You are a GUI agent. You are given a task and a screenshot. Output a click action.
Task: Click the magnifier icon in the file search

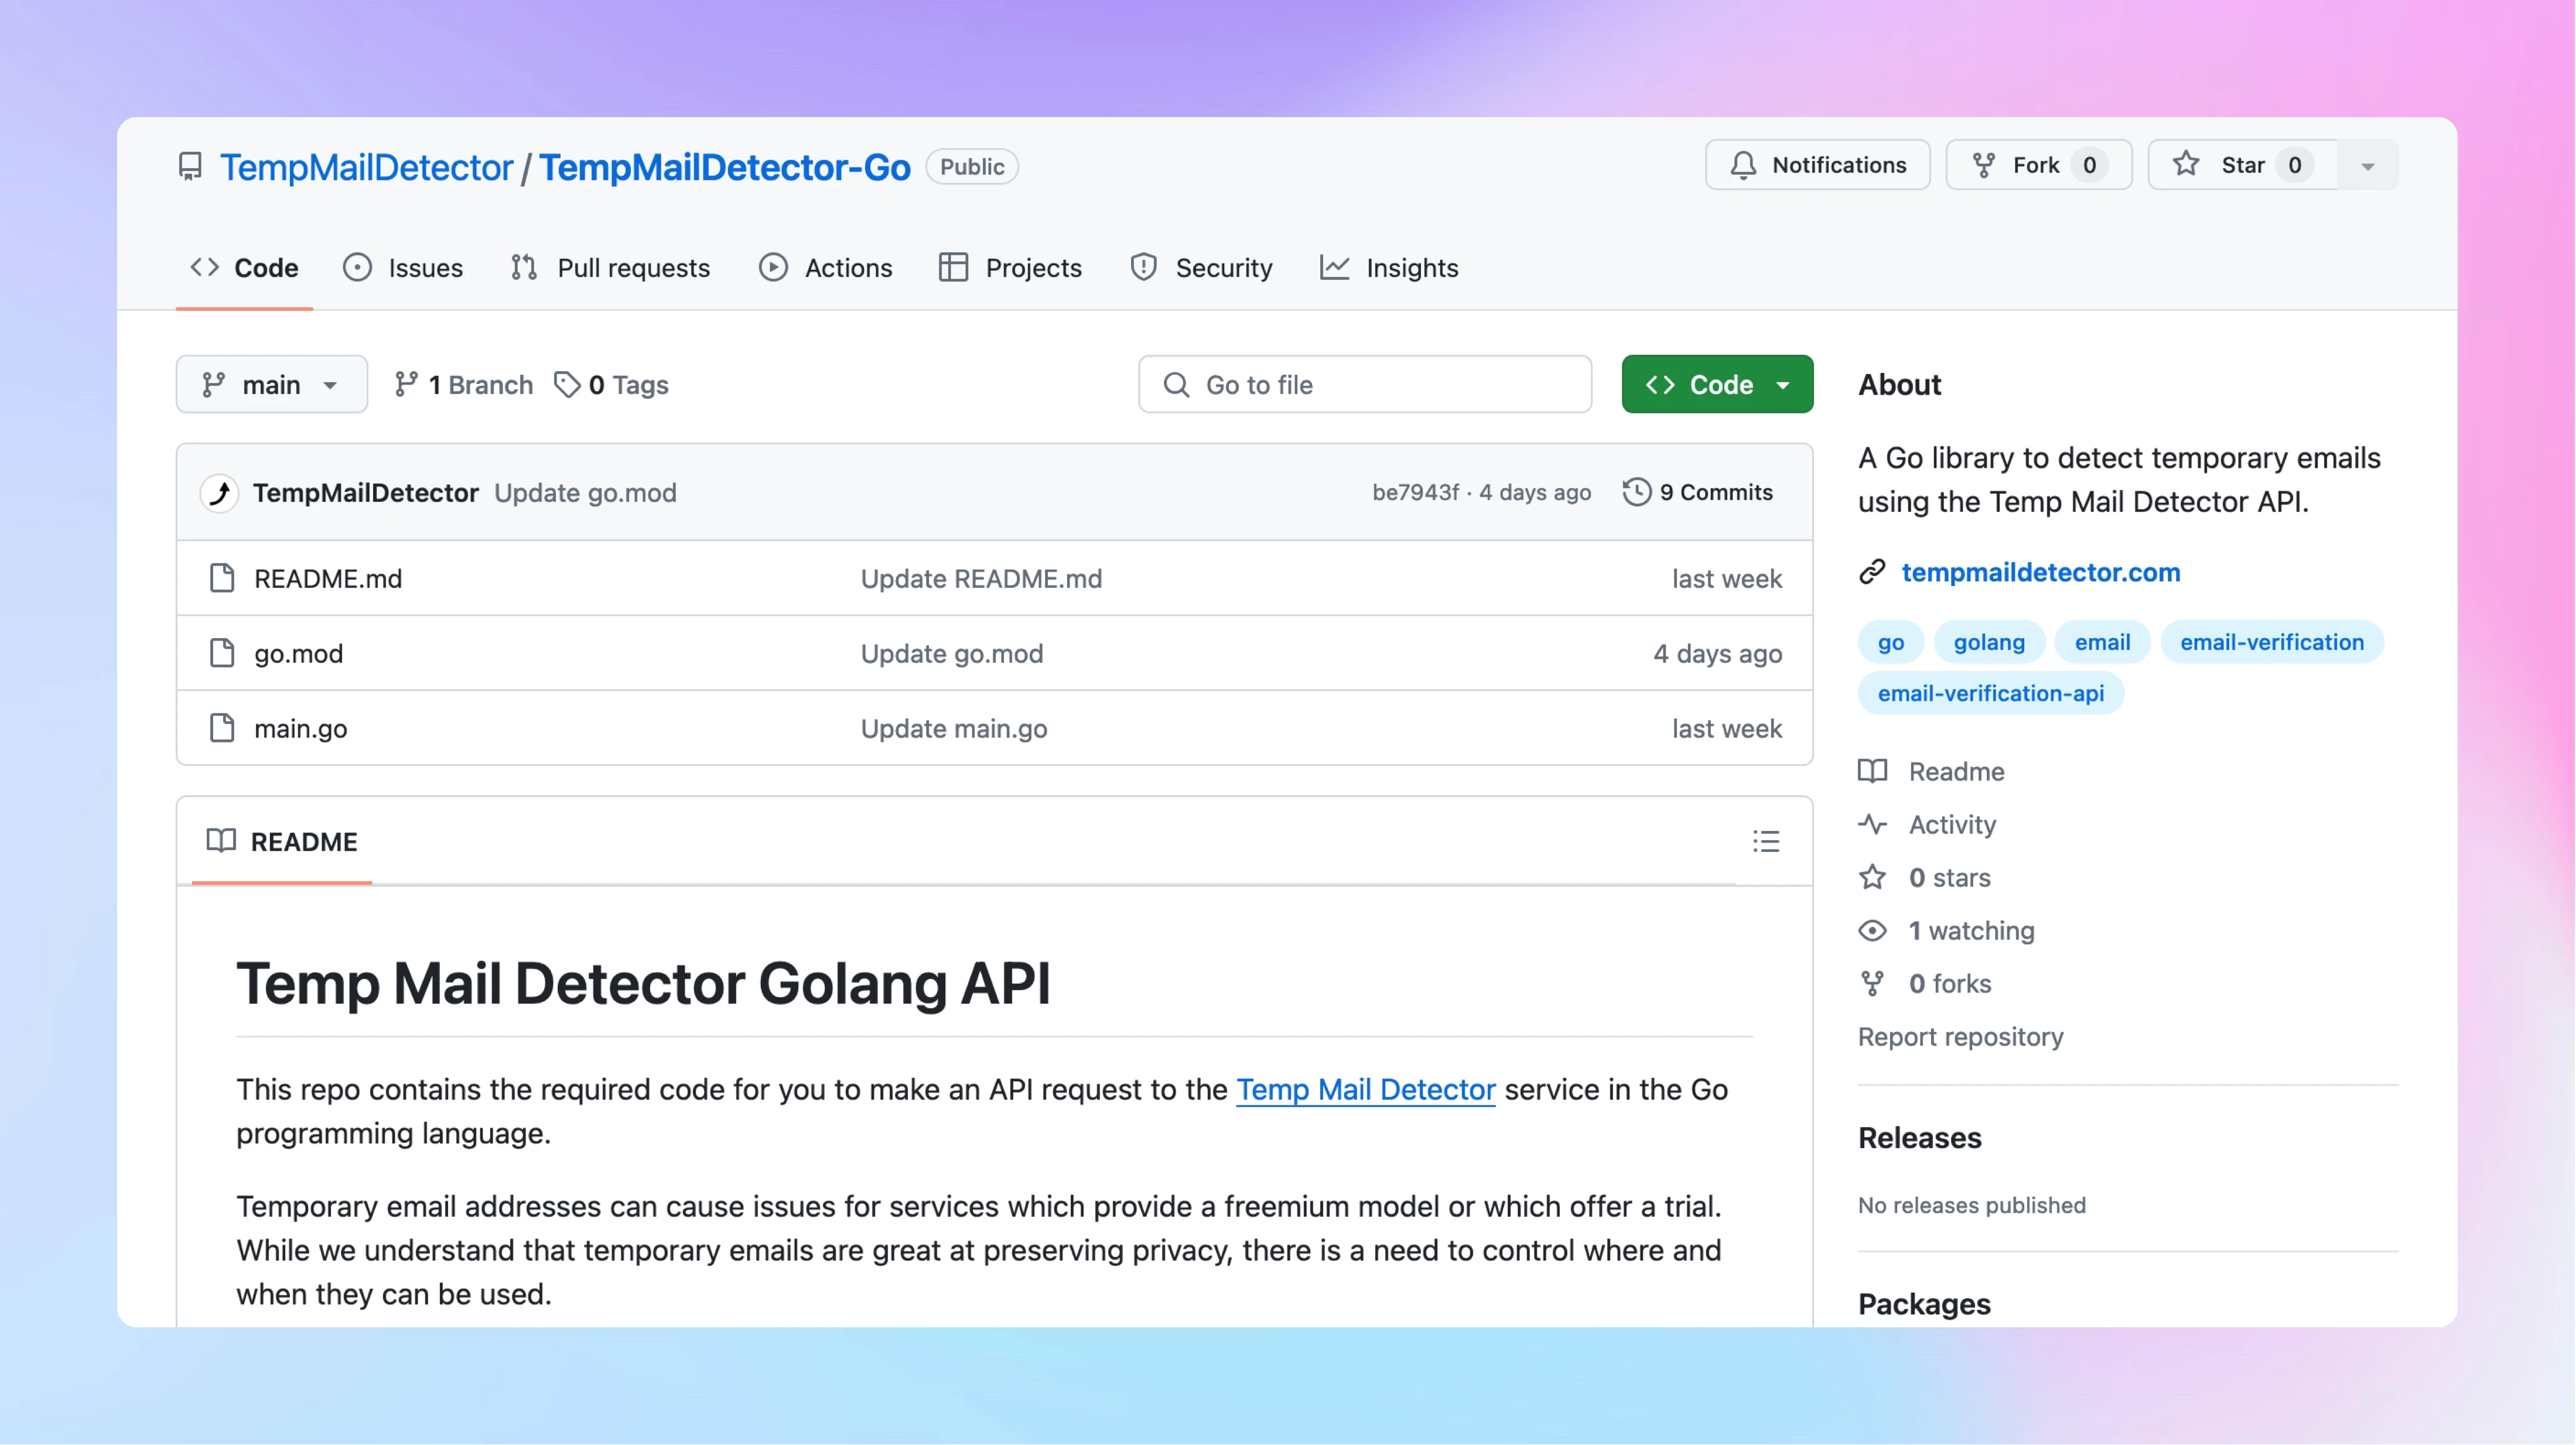pyautogui.click(x=1176, y=383)
